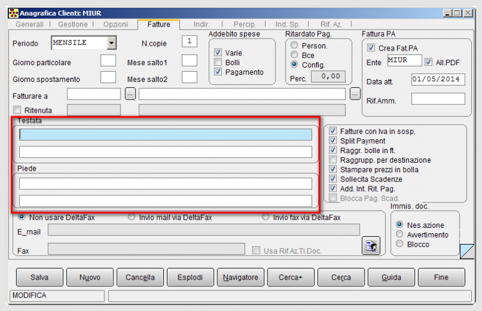The image size is (482, 311).
Task: Click the blue page-corner icon near Blocco
Action: (466, 251)
